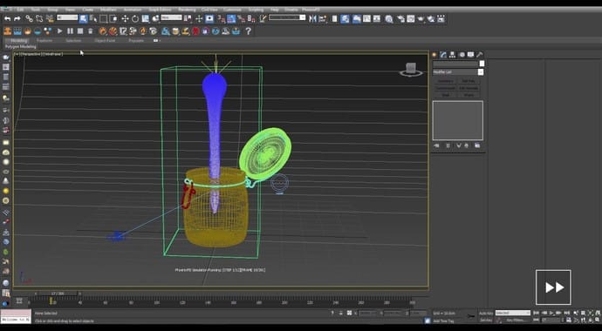Screen dimensions: 602x331
Task: Click Add Time Tag in status bar
Action: point(443,321)
